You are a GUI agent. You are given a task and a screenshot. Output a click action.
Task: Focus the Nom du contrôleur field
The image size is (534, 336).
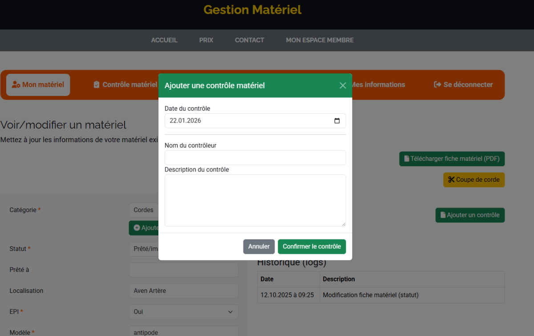click(255, 158)
